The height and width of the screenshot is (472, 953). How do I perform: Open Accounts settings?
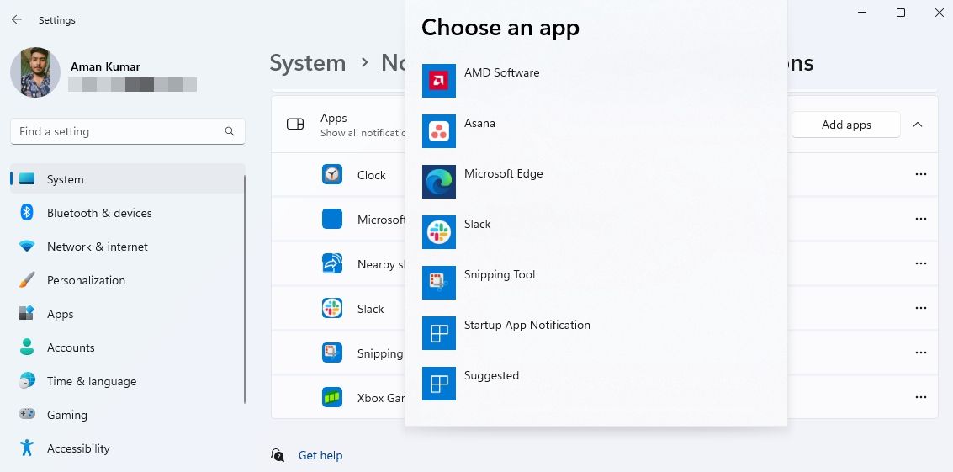128,347
